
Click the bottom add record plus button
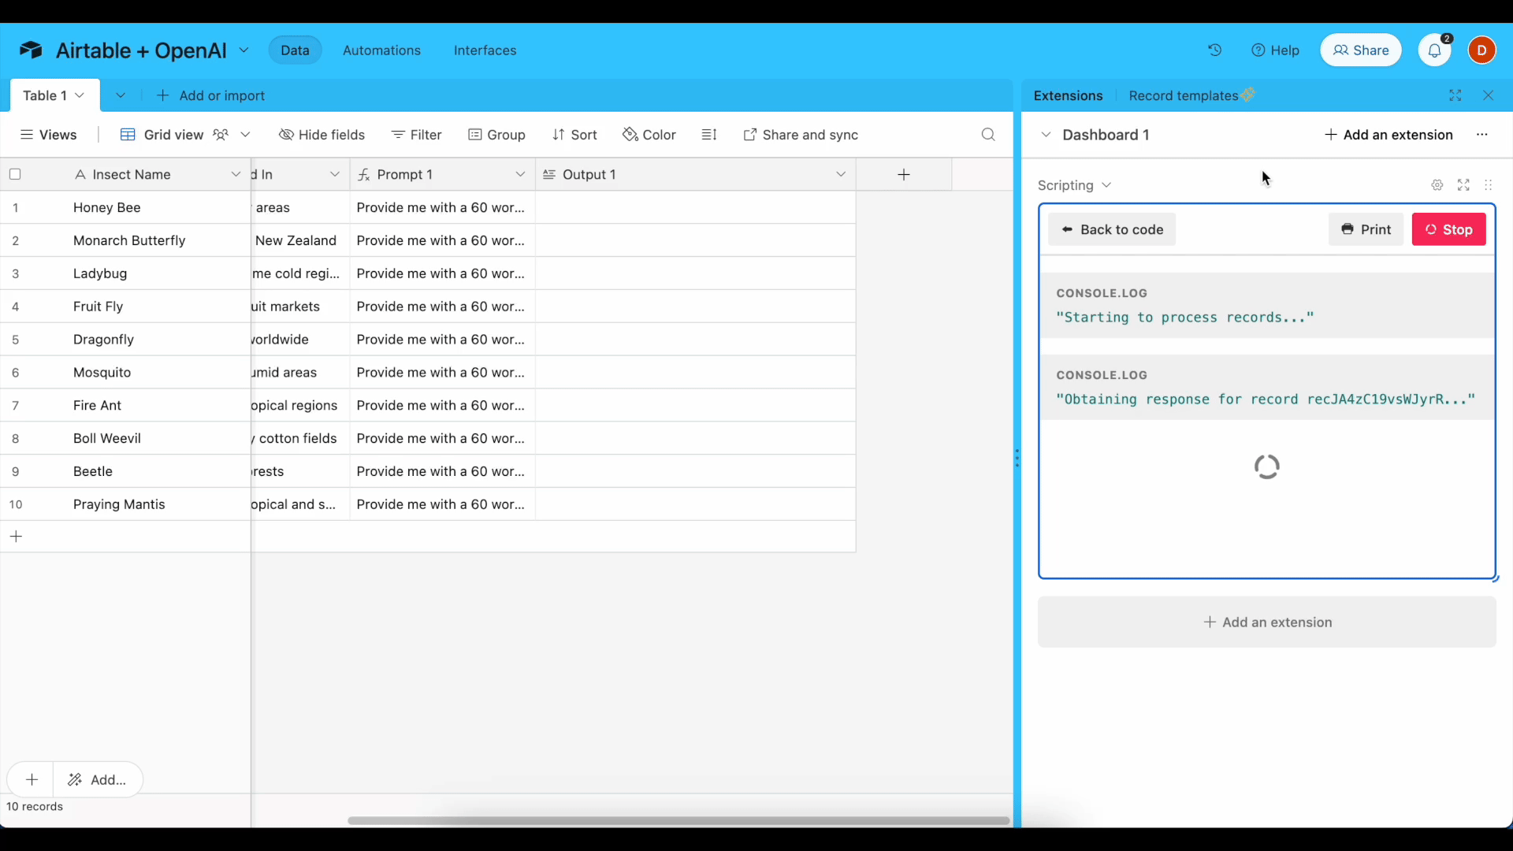pos(32,779)
